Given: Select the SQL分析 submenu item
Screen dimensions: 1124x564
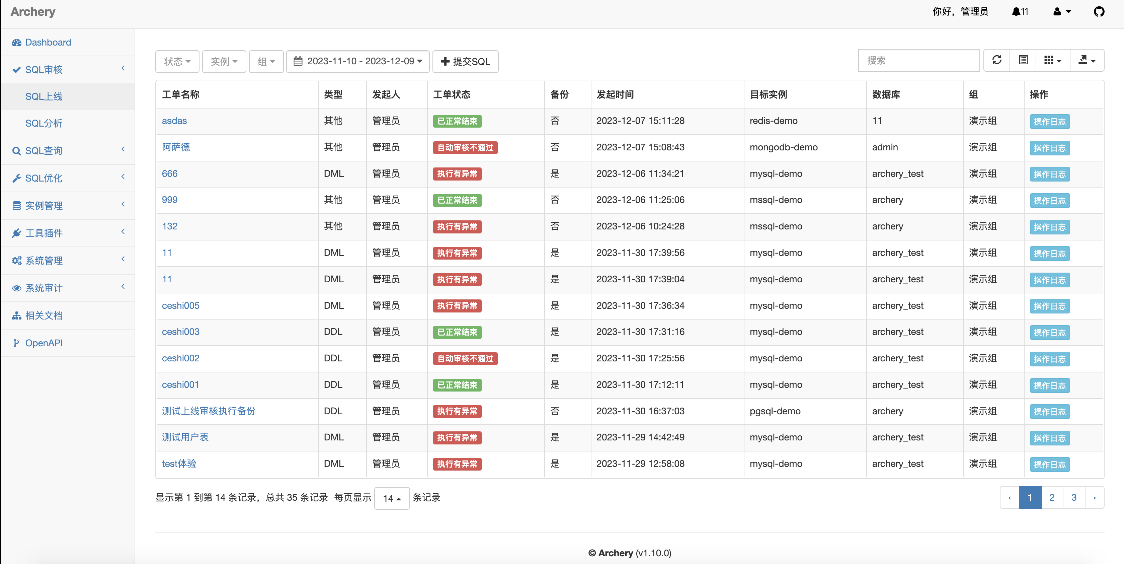Looking at the screenshot, I should 68,124.
